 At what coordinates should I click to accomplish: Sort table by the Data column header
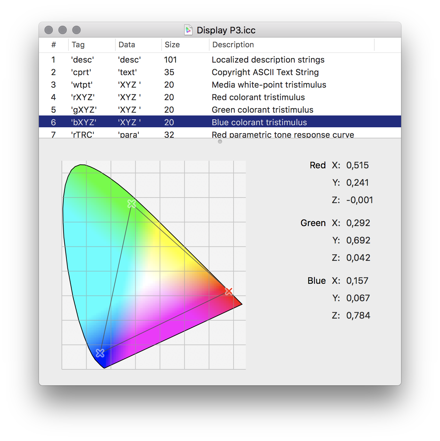138,45
